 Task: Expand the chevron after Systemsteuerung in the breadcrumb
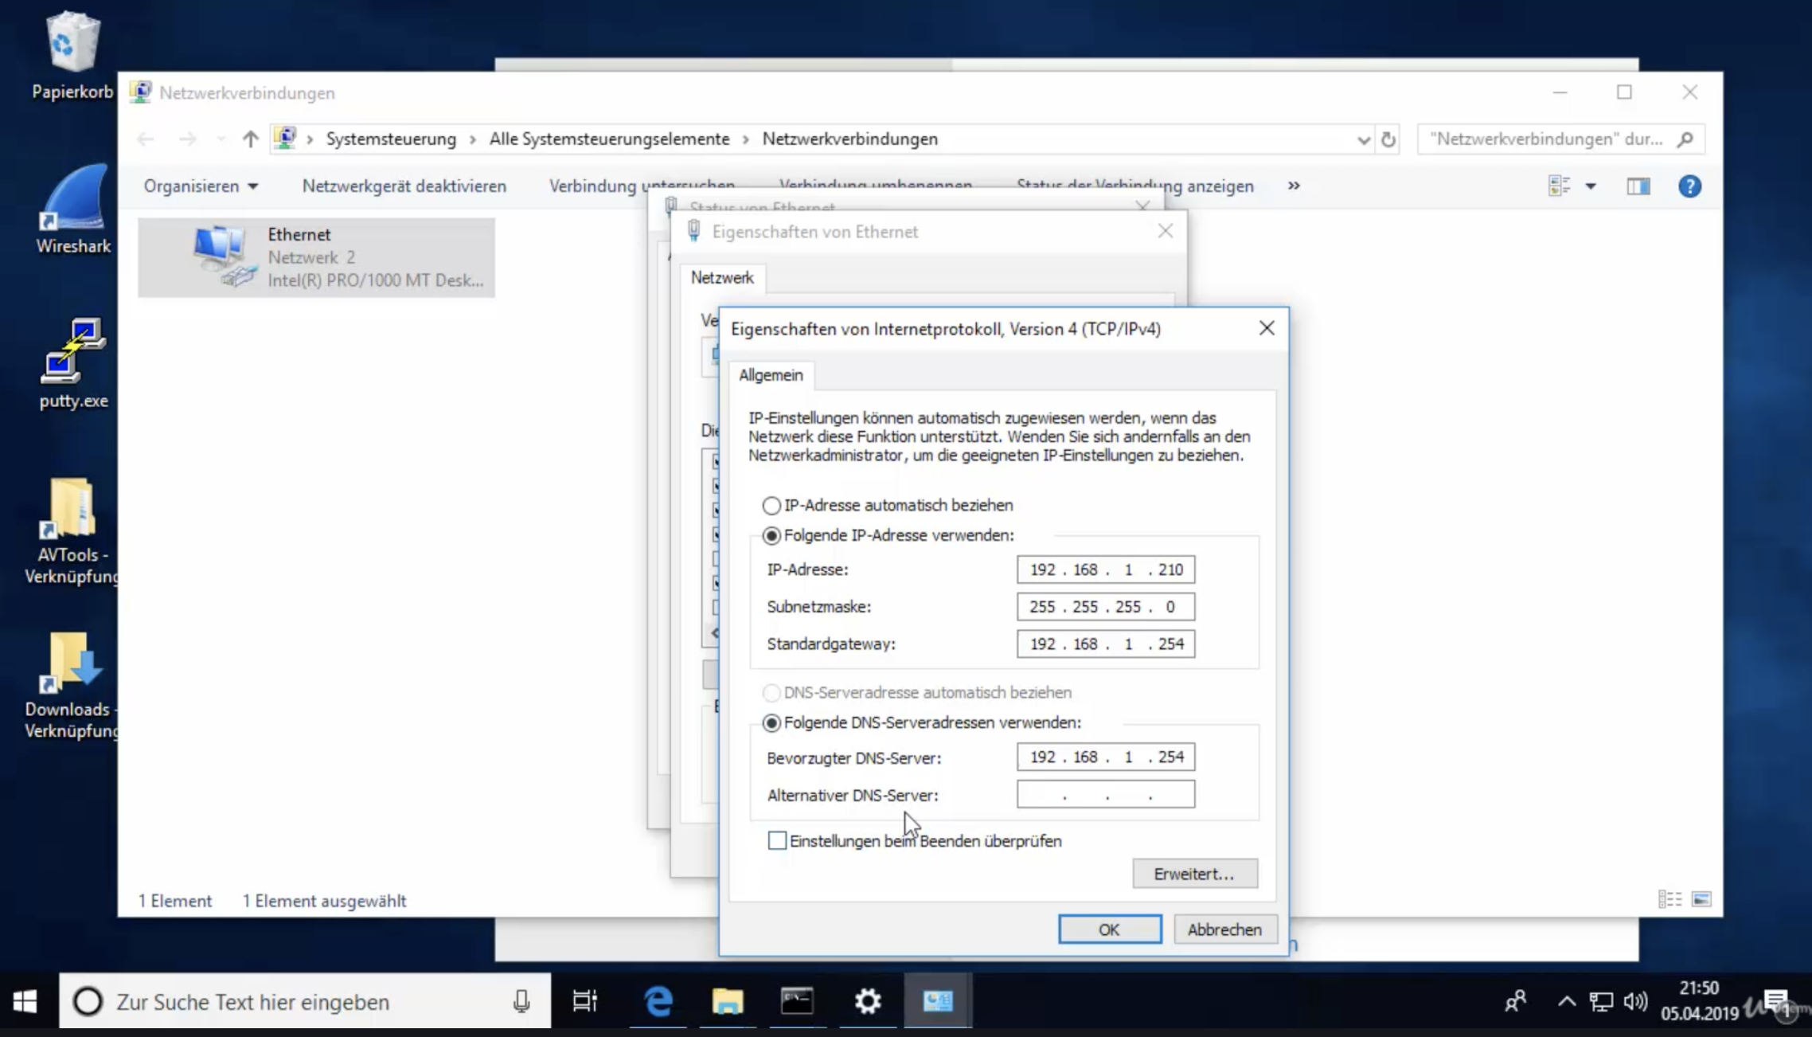tap(473, 139)
